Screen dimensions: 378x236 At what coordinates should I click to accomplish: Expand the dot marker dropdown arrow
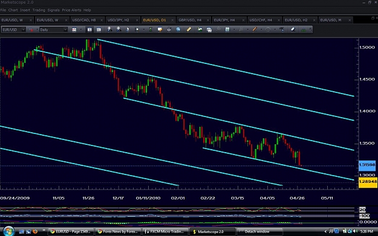[x=144, y=30]
